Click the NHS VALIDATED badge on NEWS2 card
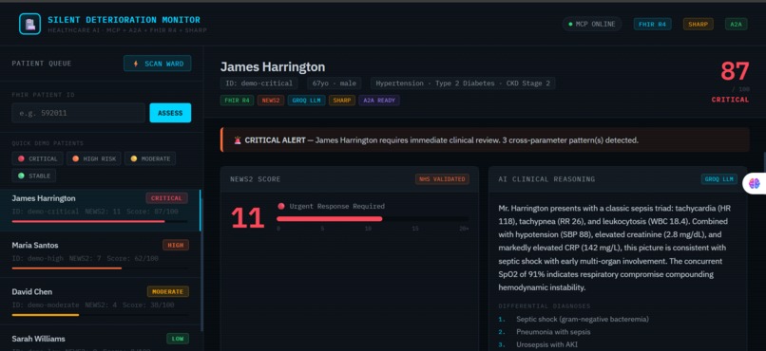The image size is (766, 351). 442,179
